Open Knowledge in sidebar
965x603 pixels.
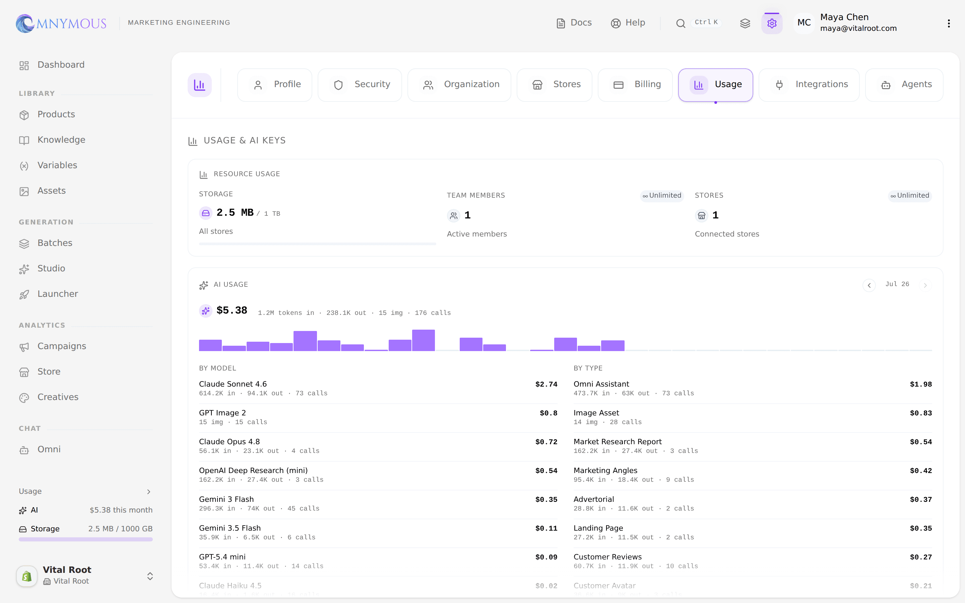[86, 140]
